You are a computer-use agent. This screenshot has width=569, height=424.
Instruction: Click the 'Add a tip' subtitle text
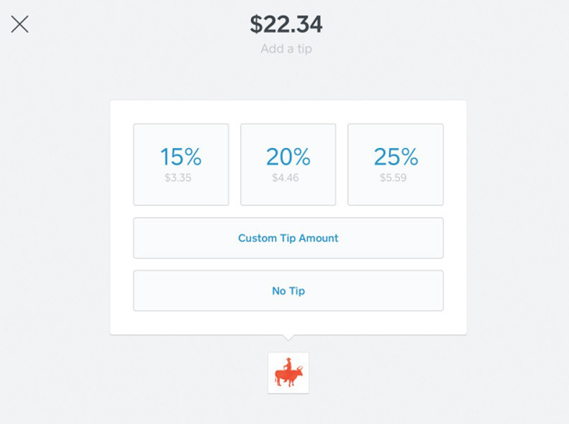click(286, 49)
